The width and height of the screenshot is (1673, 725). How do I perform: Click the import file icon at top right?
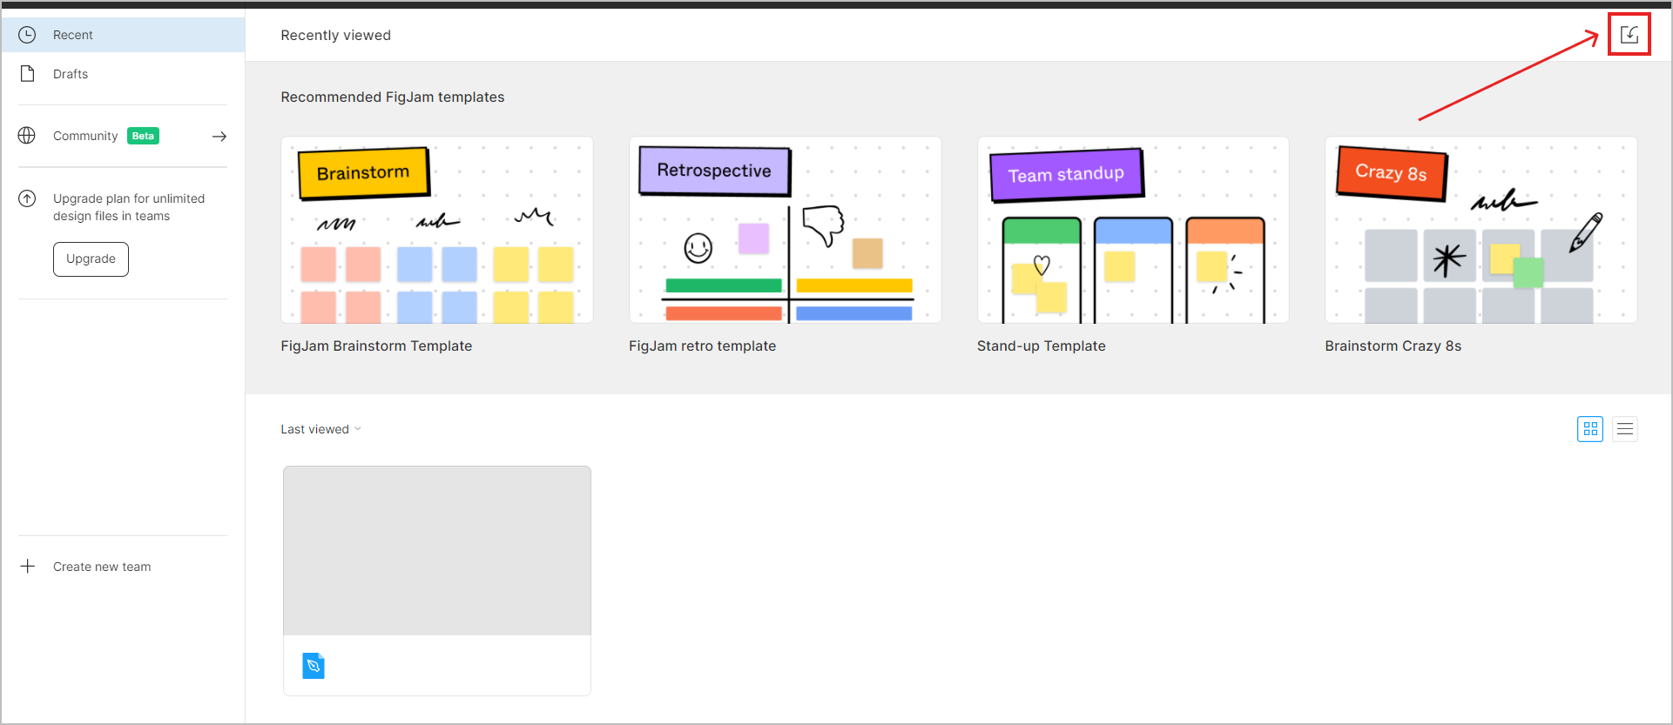[1629, 35]
